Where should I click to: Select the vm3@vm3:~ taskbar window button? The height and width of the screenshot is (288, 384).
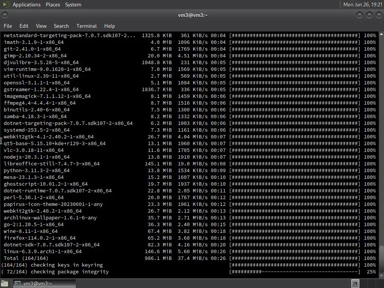coord(44,283)
